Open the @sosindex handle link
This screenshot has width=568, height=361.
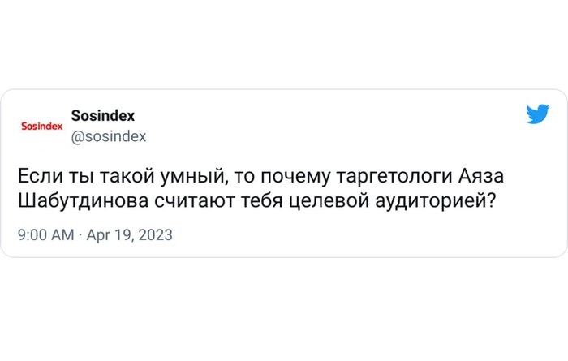(x=109, y=136)
